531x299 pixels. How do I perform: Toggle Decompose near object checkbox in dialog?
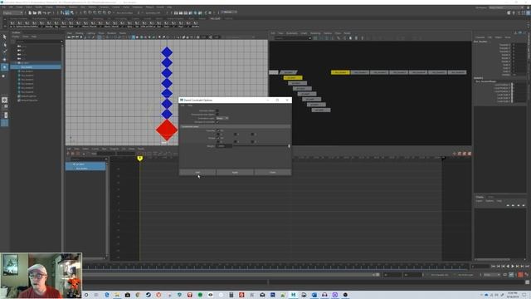pos(217,115)
